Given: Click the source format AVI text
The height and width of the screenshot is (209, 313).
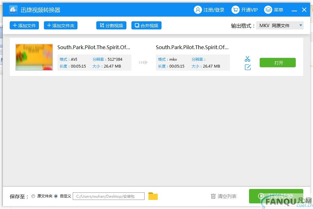Looking at the screenshot, I should (74, 59).
